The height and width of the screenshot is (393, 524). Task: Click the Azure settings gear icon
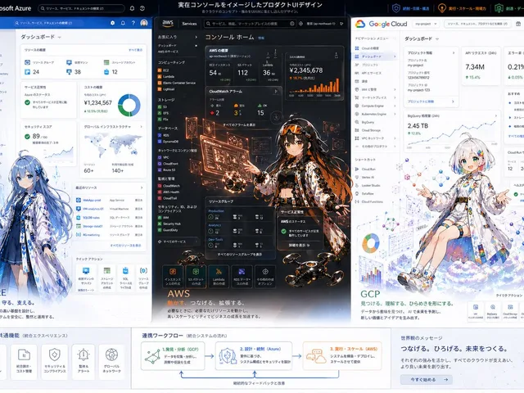113,23
